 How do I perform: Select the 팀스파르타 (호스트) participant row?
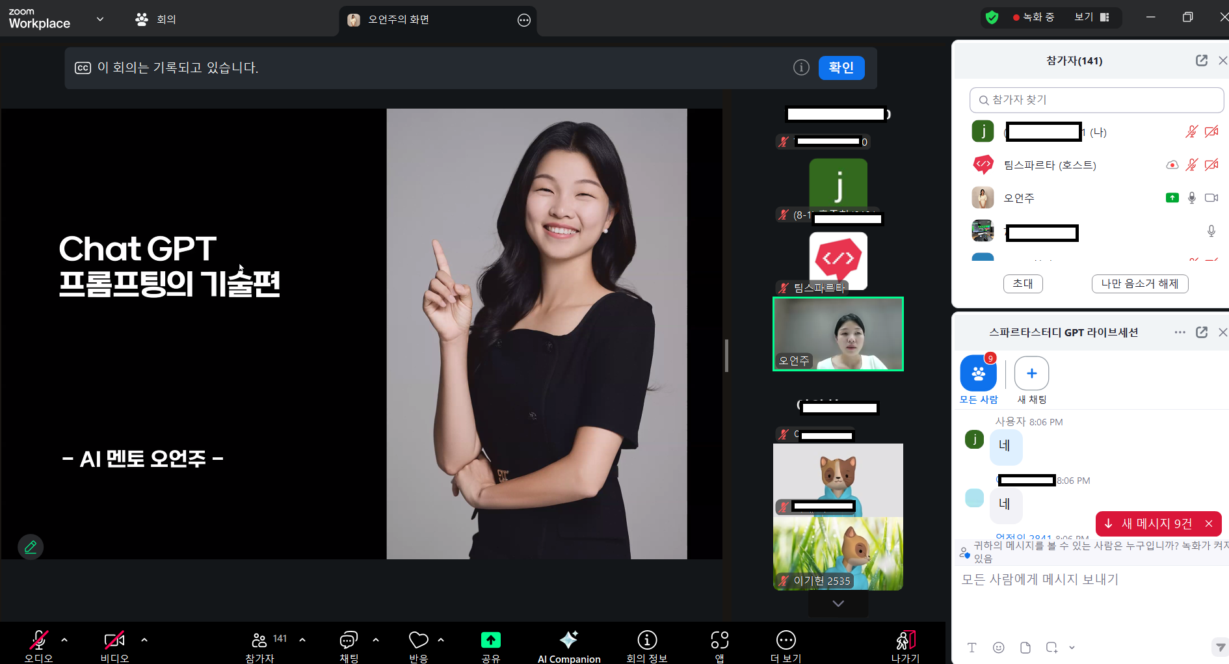(1094, 165)
